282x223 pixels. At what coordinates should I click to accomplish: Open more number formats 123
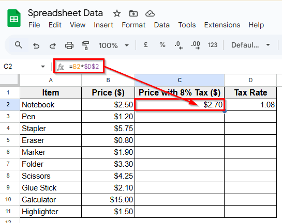coord(213,45)
